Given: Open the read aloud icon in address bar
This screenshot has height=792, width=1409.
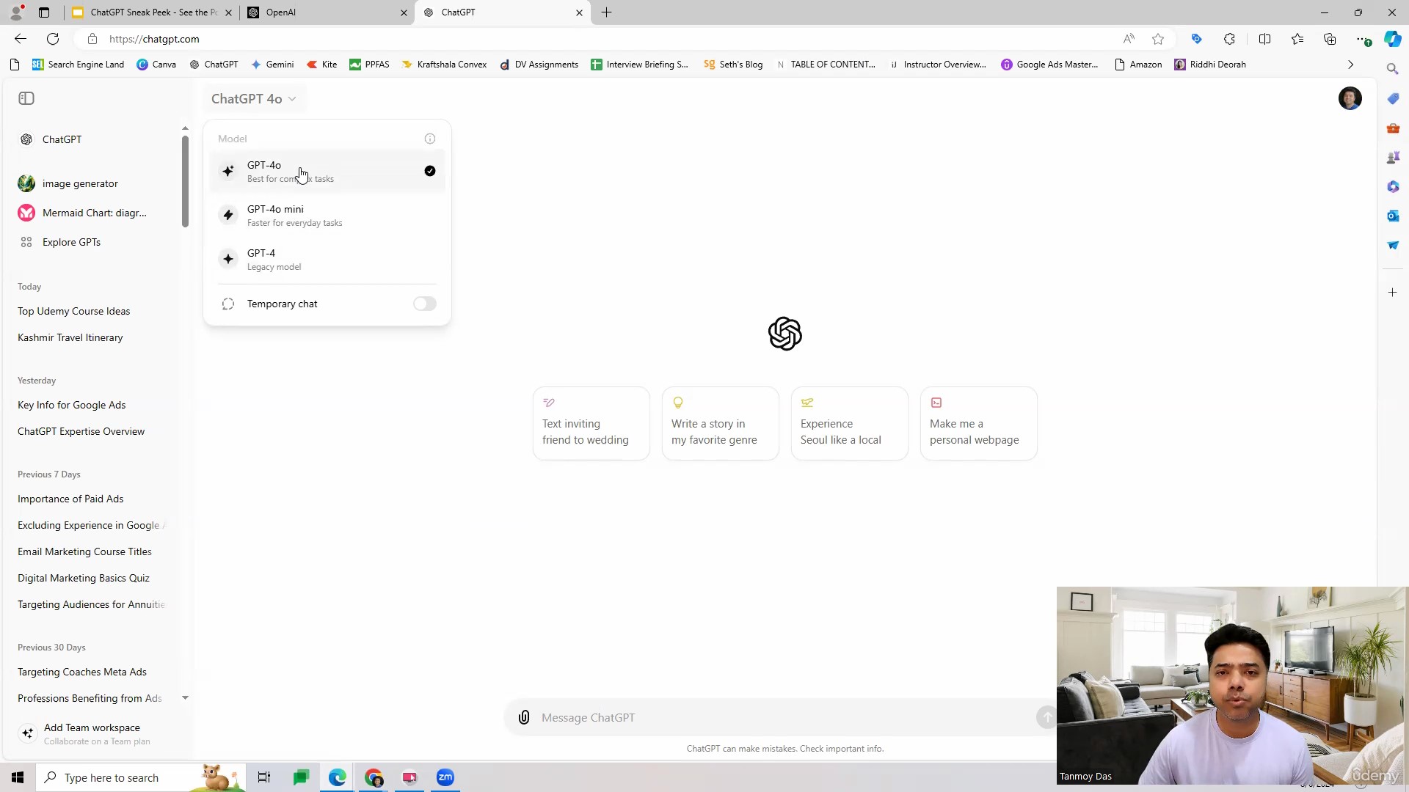Looking at the screenshot, I should (x=1129, y=39).
